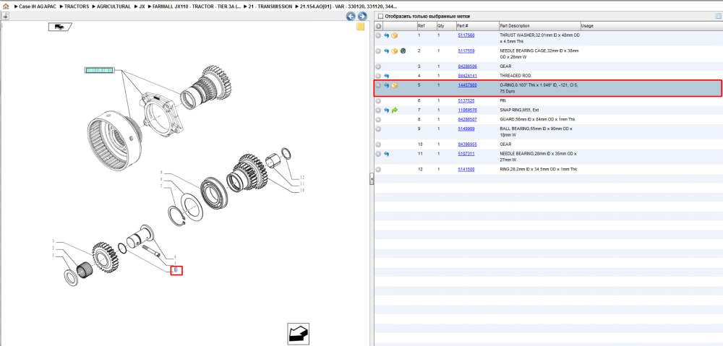Click the round select icon for the PIN row
This screenshot has height=346, width=723.
378,100
